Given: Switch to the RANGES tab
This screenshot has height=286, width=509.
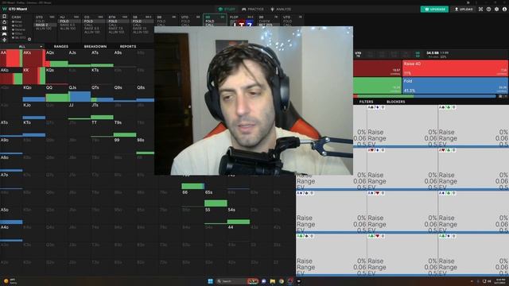Looking at the screenshot, I should tap(60, 46).
